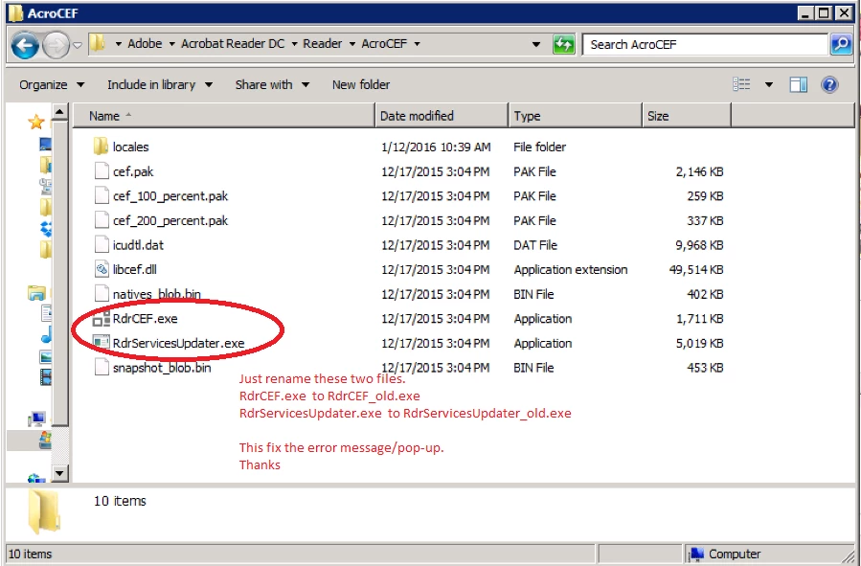
Task: Click the search magnifier icon
Action: (841, 44)
